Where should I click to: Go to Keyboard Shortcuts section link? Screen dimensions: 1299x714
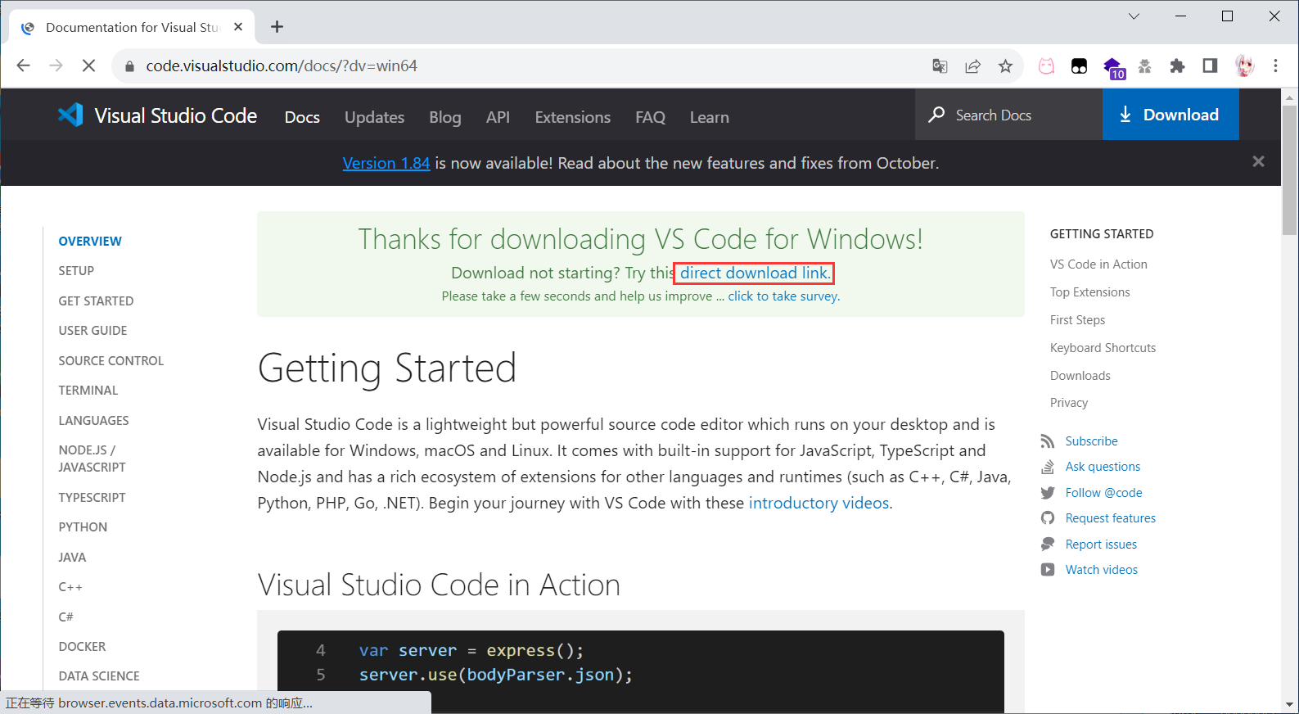[1103, 348]
